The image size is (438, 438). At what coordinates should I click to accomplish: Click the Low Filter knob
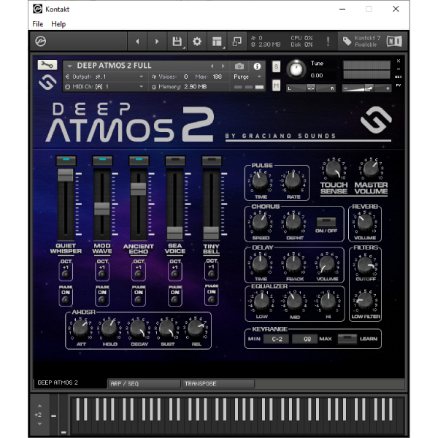click(x=365, y=301)
